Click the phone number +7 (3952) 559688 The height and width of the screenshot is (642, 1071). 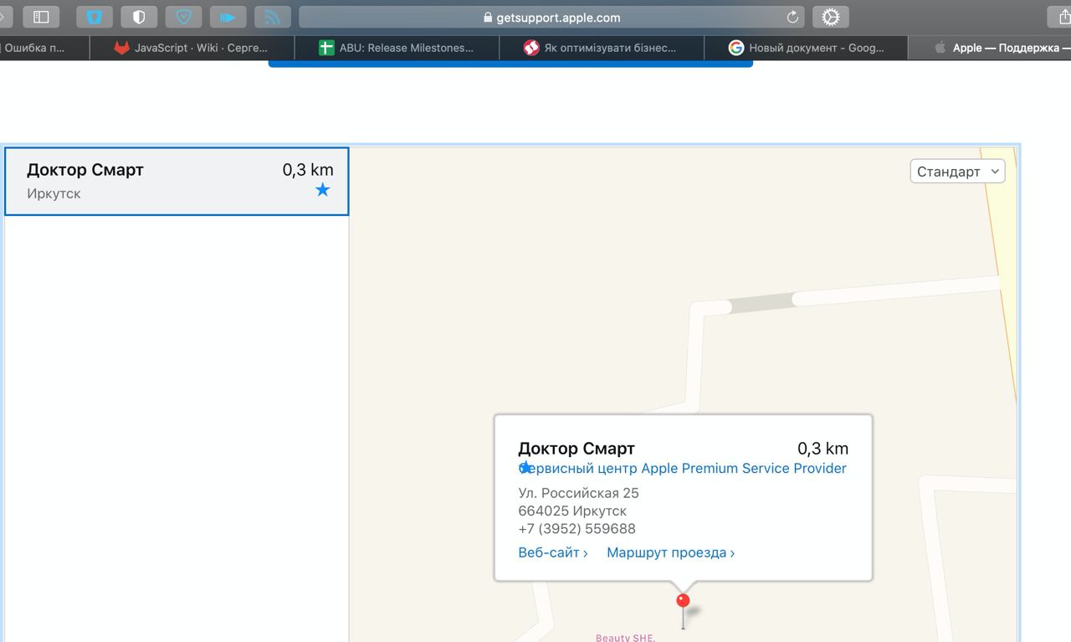576,529
